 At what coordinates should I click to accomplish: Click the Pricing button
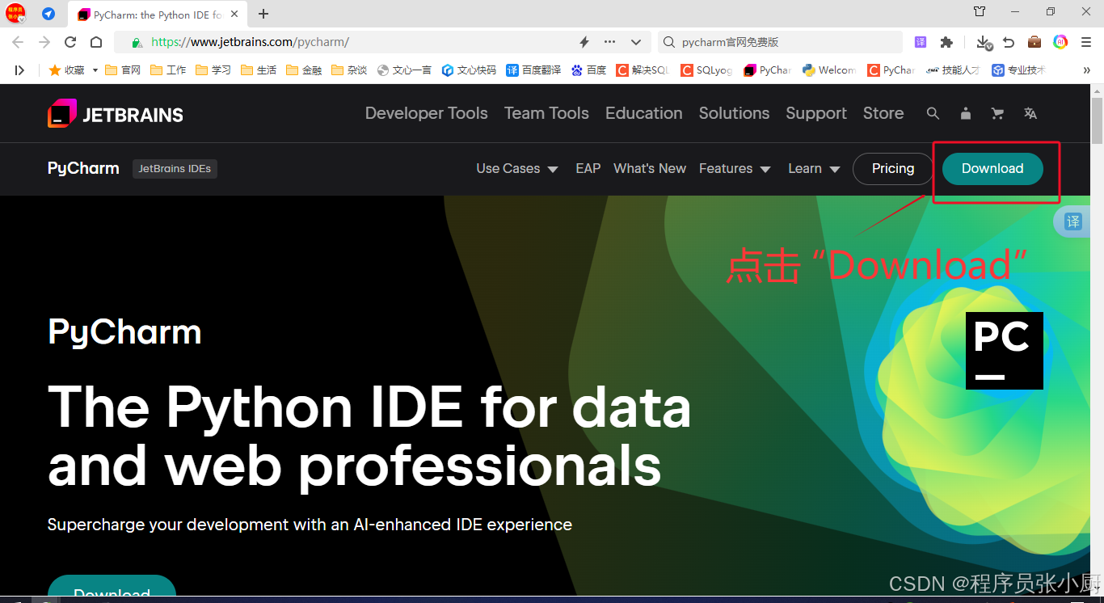click(x=893, y=169)
